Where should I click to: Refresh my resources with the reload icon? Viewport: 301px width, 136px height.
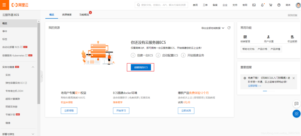pos(229,28)
